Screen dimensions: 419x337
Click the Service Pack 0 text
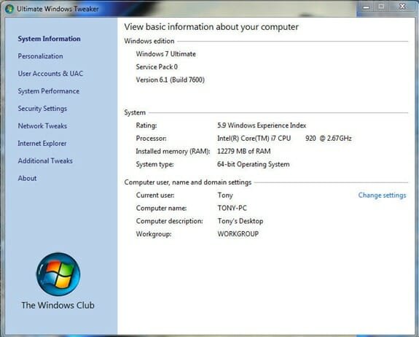point(157,67)
